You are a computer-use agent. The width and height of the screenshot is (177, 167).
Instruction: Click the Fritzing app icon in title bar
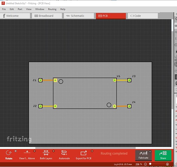[x=3, y=3]
